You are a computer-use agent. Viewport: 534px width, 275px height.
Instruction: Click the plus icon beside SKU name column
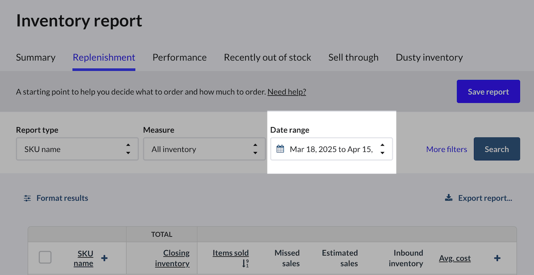pyautogui.click(x=105, y=258)
